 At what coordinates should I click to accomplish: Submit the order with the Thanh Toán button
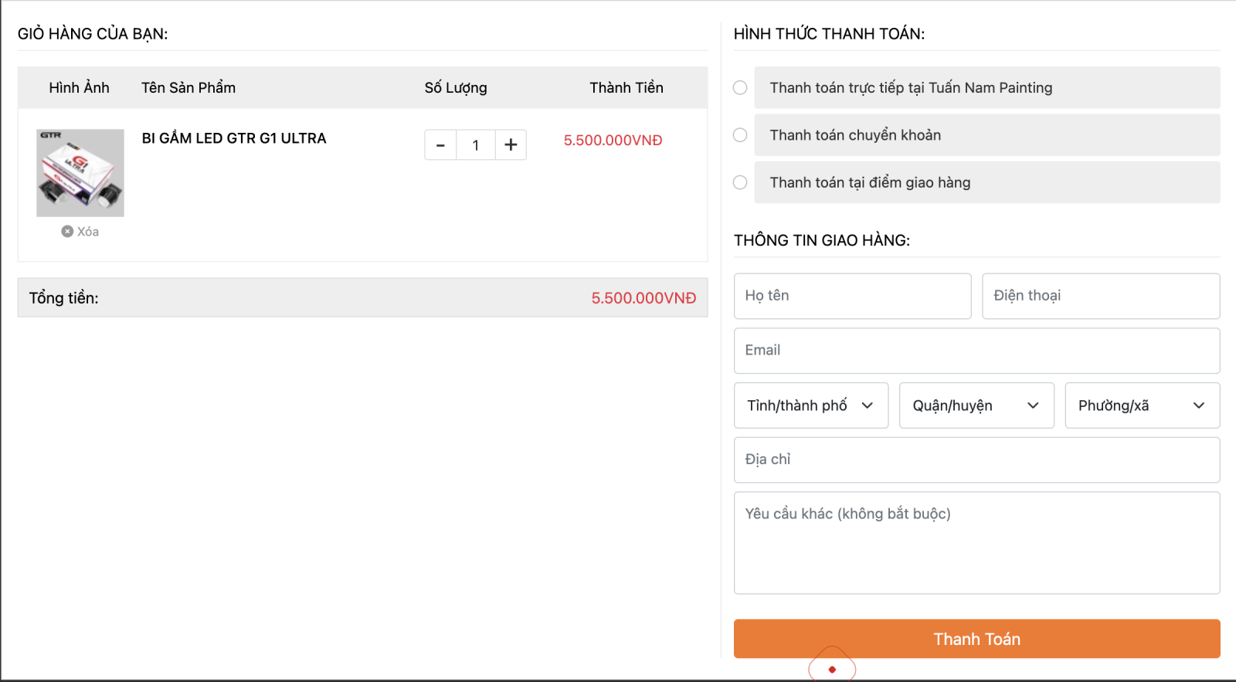pos(977,639)
